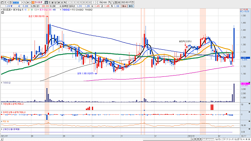This screenshot has width=251, height=141.
Task: Click the magnifier stock search icon
Action: click(x=25, y=2)
